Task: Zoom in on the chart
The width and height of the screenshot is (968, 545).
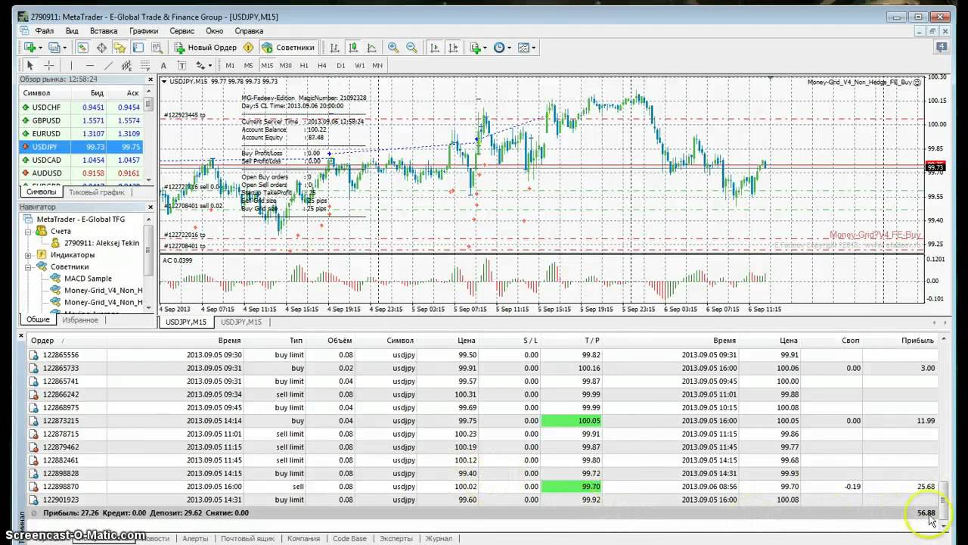Action: pyautogui.click(x=393, y=47)
